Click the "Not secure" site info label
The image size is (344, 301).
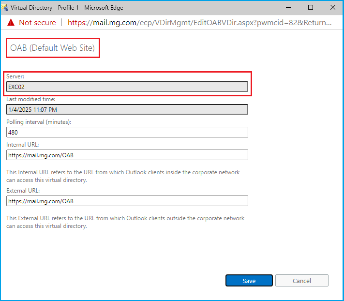[x=37, y=23]
